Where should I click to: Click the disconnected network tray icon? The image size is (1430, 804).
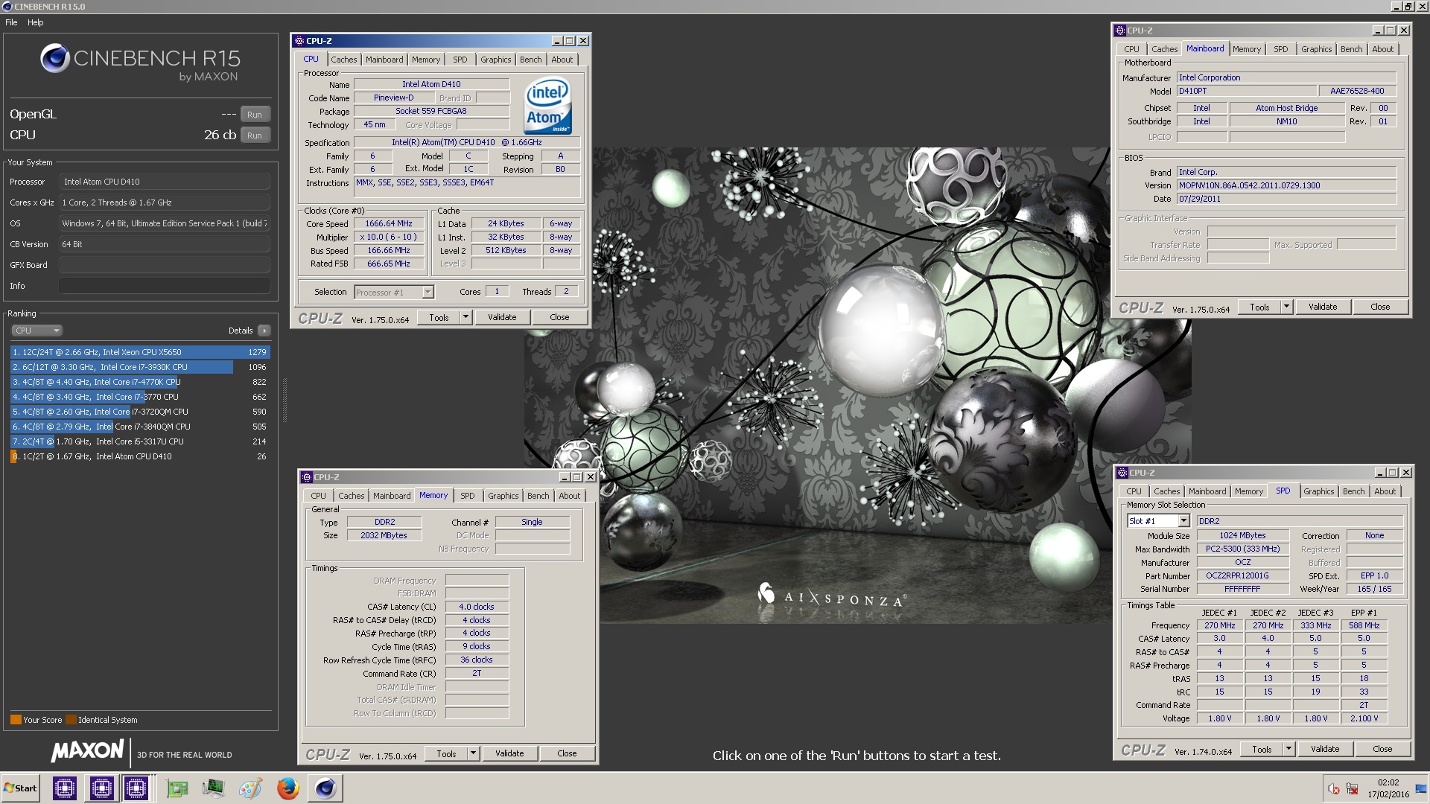point(1353,789)
